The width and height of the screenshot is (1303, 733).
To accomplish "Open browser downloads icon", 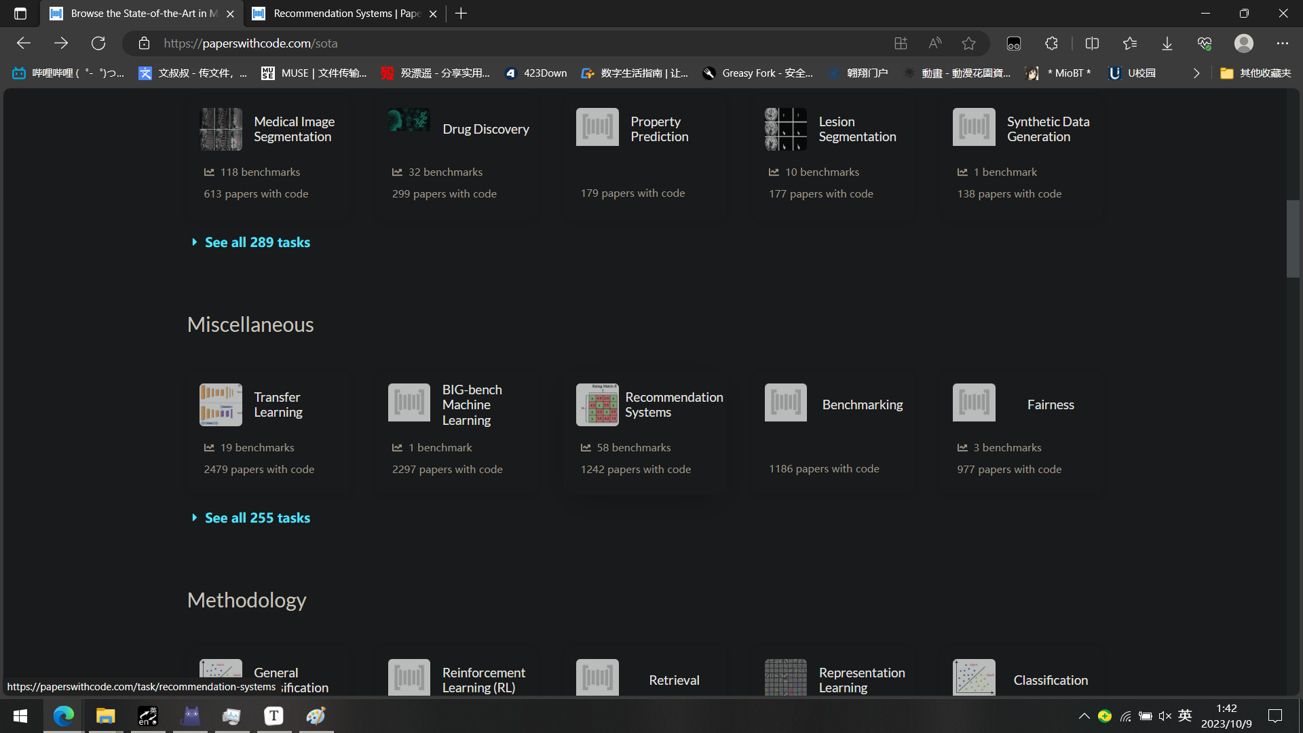I will pyautogui.click(x=1167, y=43).
